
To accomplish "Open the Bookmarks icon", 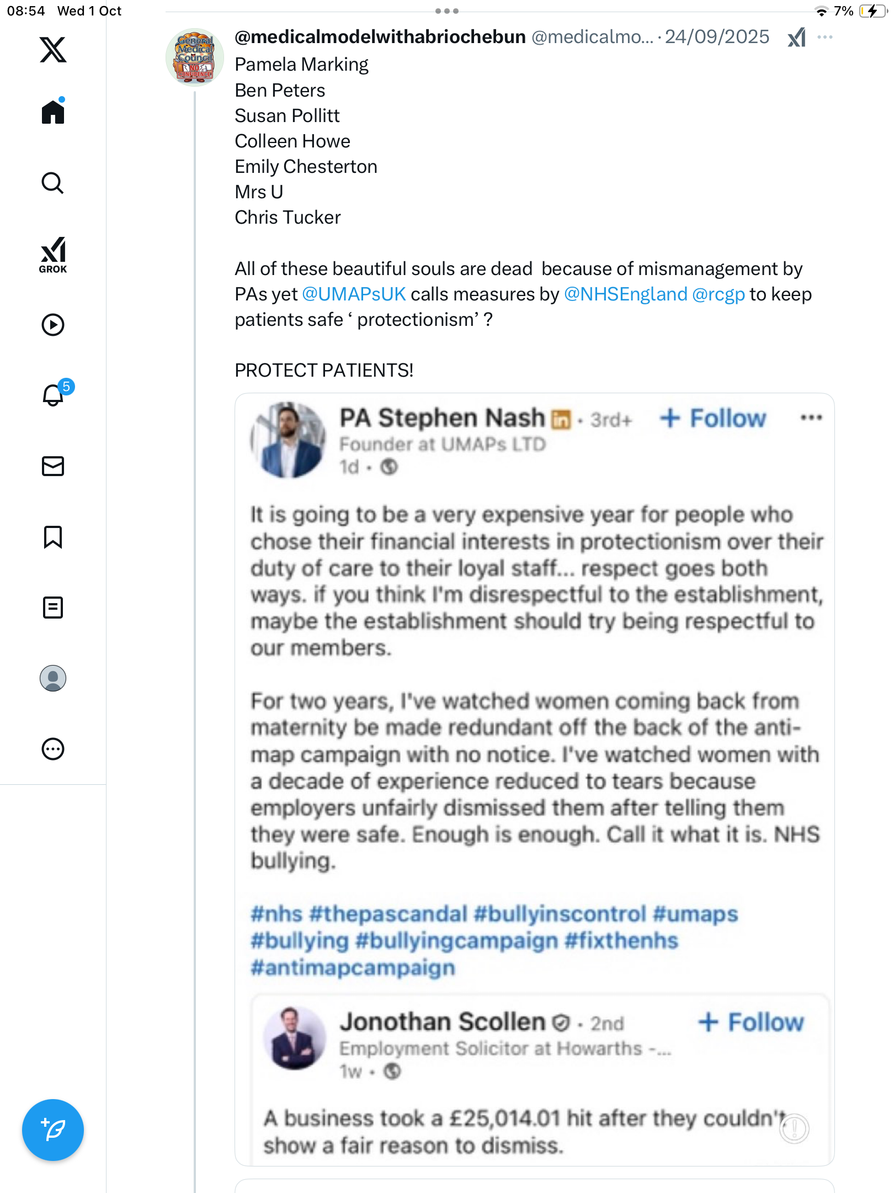I will point(53,537).
